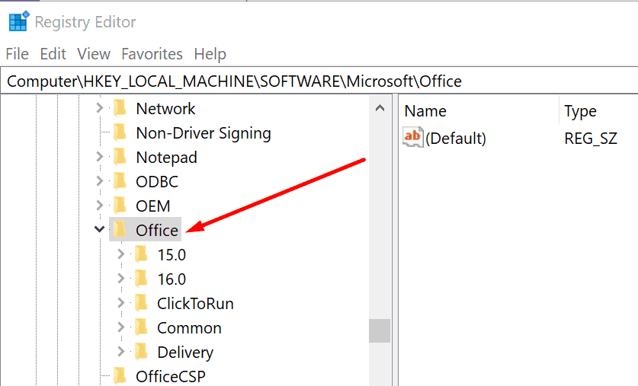
Task: Open the File menu
Action: coord(17,54)
